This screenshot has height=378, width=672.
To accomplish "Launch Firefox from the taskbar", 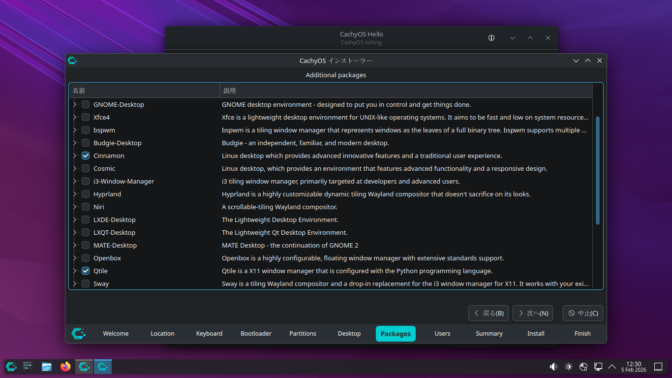I will tap(65, 366).
